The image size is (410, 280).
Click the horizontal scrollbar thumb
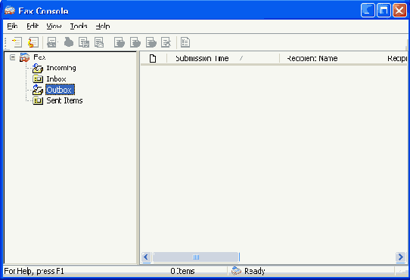point(196,257)
